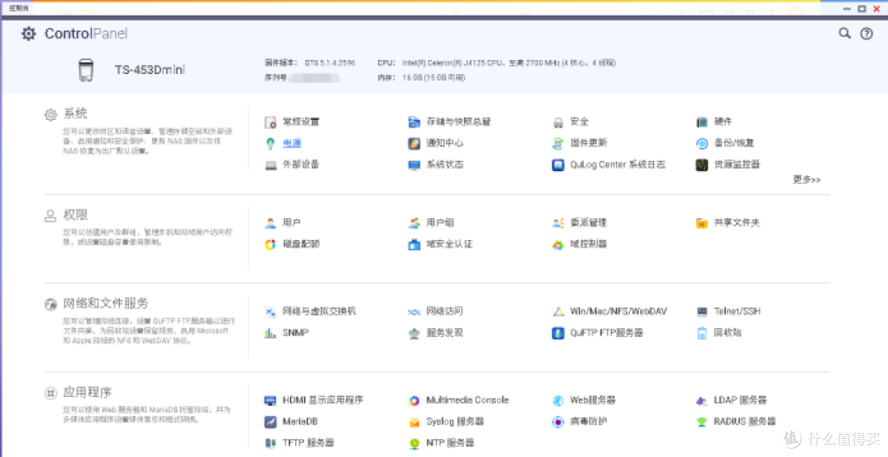Open the 共享文件夹 shared folder icon
Viewport: 888px width, 457px height.
pyautogui.click(x=702, y=223)
